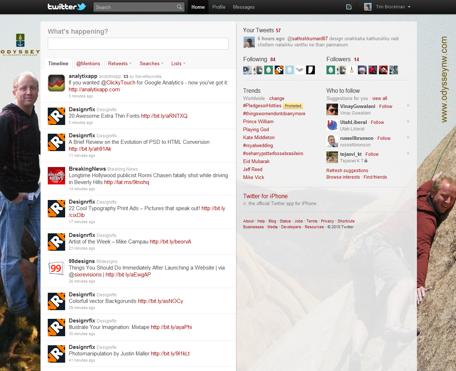Expand the Retweets tab dropdown

[x=130, y=63]
